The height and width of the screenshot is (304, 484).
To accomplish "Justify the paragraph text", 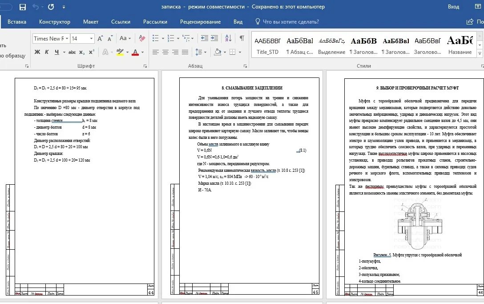I will click(x=185, y=52).
